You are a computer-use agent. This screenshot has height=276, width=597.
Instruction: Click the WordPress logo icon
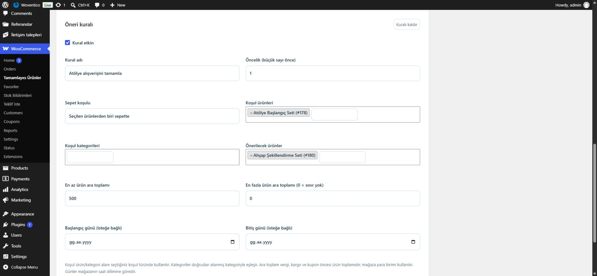[5, 5]
